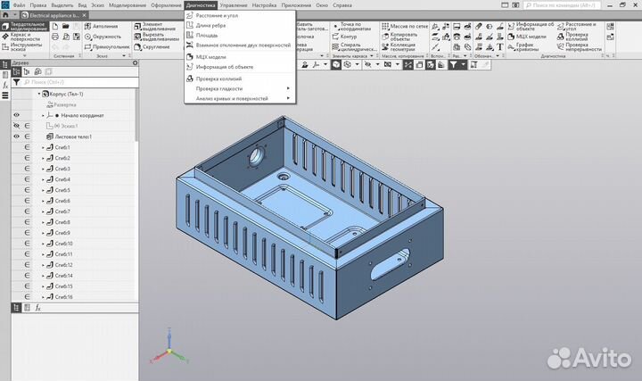The width and height of the screenshot is (642, 381).
Task: Open the Анализ кривых и поверхностей submenu
Action: click(240, 98)
